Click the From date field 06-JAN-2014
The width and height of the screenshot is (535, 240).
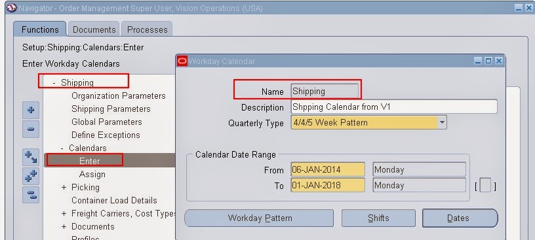(328, 169)
